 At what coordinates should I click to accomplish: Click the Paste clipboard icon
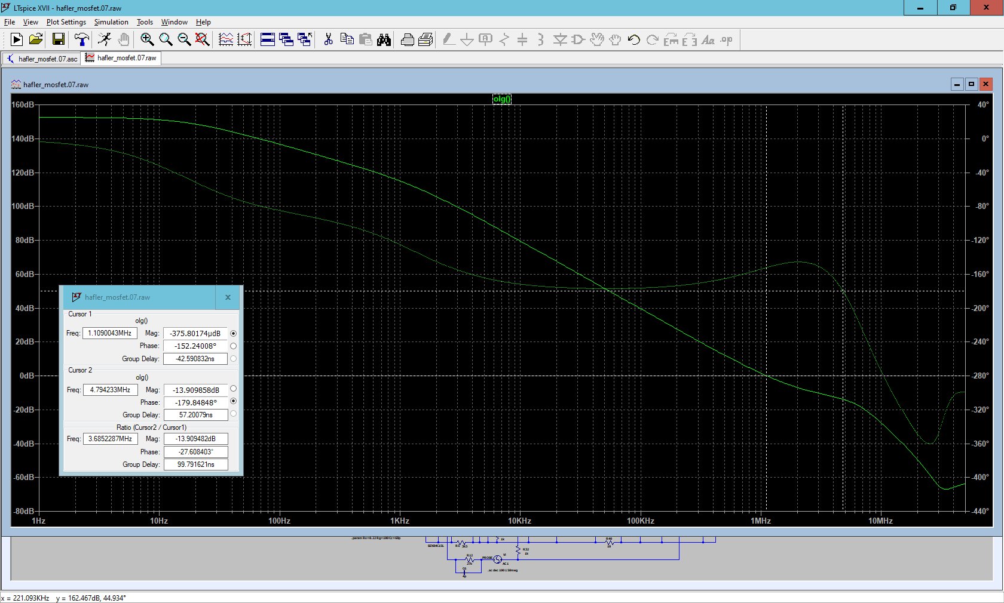pos(365,39)
